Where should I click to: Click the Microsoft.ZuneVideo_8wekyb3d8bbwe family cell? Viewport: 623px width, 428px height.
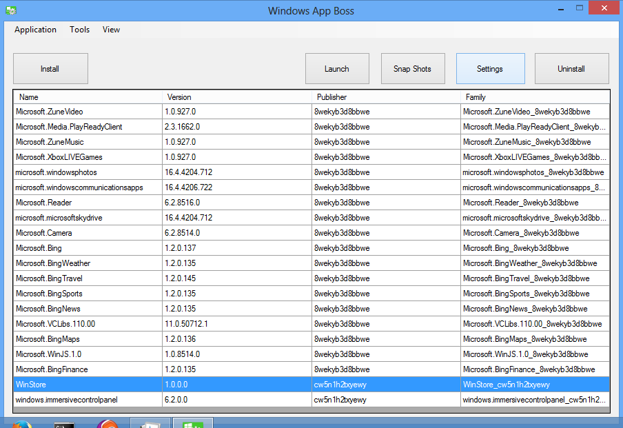(535, 112)
